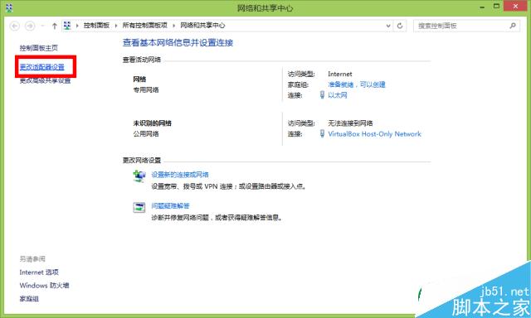Close the 网络和共享中心 window
The height and width of the screenshot is (318, 531).
click(x=515, y=7)
